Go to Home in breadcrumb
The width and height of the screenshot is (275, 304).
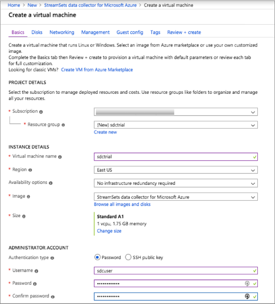[14, 5]
